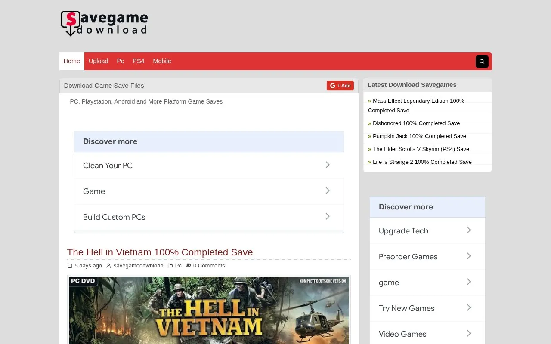Open the Video Games chevron
Image resolution: width=551 pixels, height=344 pixels.
469,333
